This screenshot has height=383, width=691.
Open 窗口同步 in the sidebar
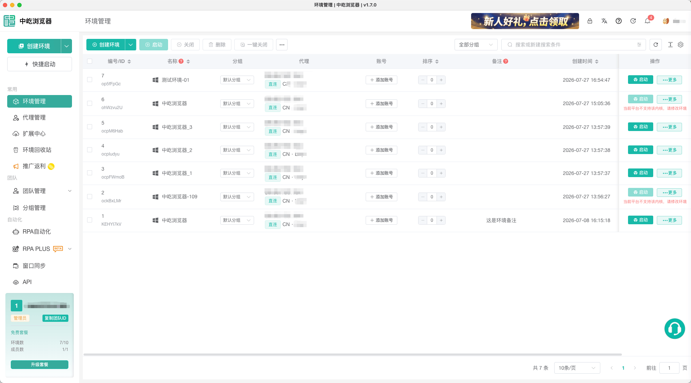pos(40,266)
